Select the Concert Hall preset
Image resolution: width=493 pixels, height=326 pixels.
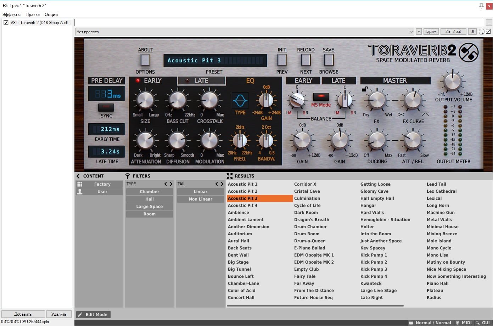241,298
